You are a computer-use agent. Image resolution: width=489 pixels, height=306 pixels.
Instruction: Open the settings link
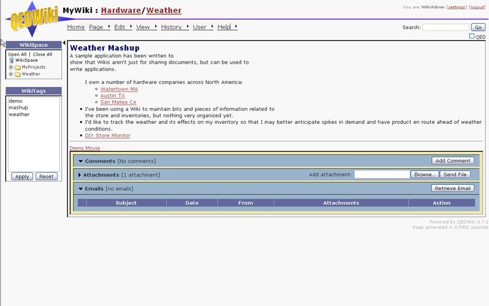[x=456, y=7]
